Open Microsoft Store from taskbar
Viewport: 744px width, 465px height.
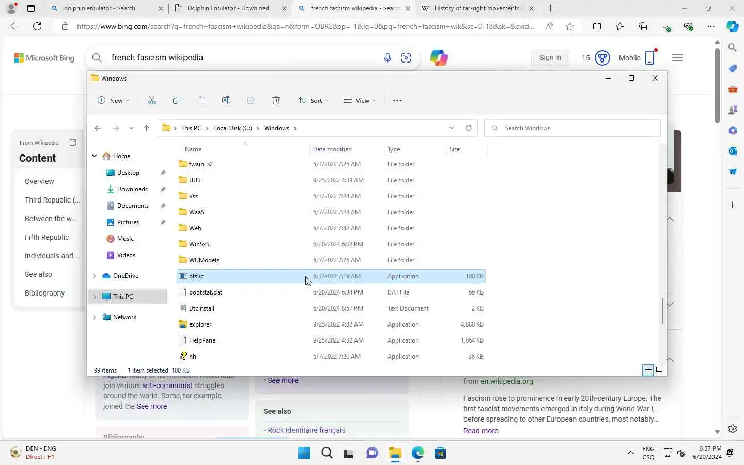[x=440, y=453]
